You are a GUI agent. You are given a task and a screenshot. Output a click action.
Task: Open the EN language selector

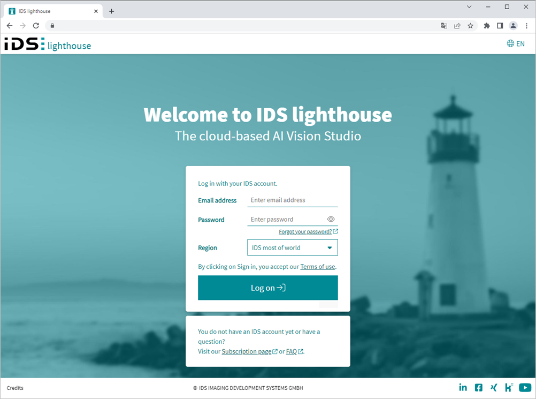516,44
